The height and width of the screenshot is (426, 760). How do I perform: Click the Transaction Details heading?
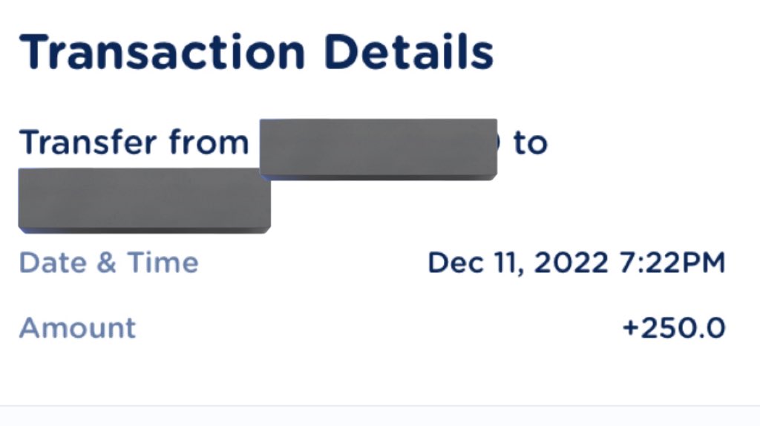[x=256, y=52]
